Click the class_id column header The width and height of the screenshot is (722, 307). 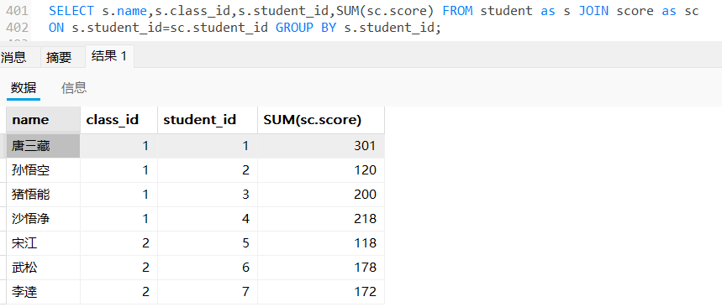119,120
